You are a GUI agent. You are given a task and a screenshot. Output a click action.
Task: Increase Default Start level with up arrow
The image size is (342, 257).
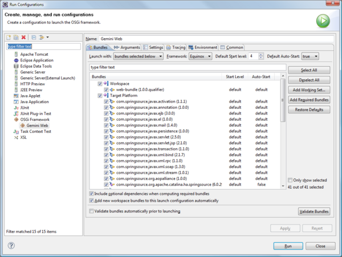click(x=261, y=55)
